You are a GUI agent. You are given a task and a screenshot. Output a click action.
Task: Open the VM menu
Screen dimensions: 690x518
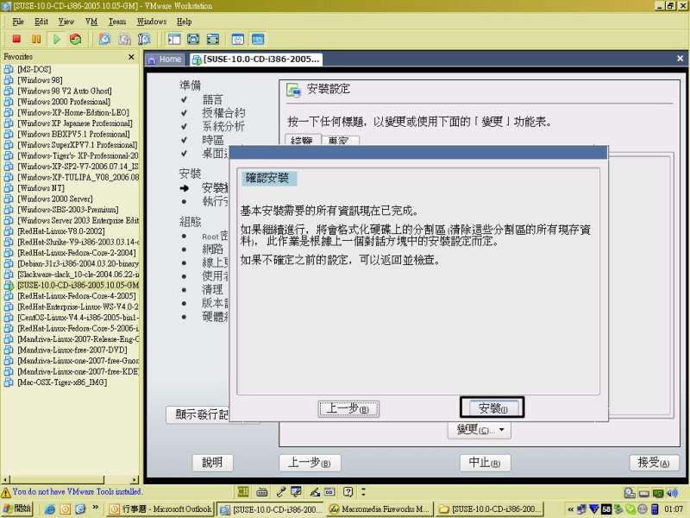91,21
